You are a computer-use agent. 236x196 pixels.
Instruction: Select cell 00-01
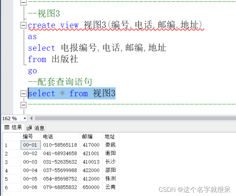31,145
